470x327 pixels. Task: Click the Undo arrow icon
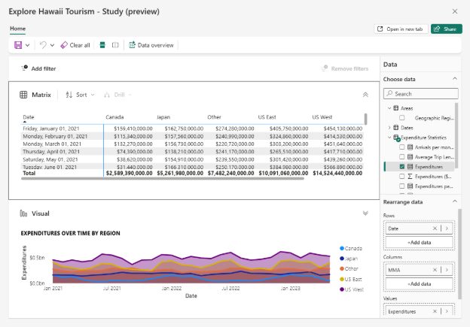tap(43, 45)
